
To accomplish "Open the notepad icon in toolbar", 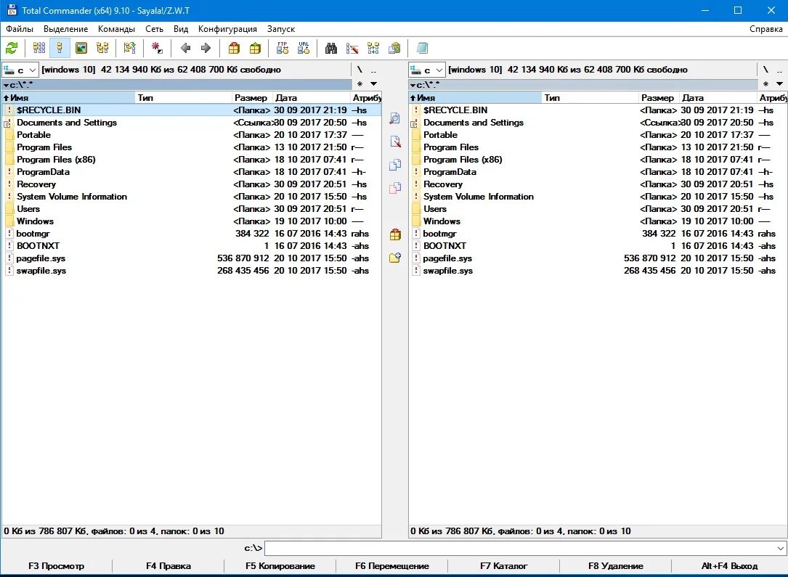I will (x=422, y=48).
